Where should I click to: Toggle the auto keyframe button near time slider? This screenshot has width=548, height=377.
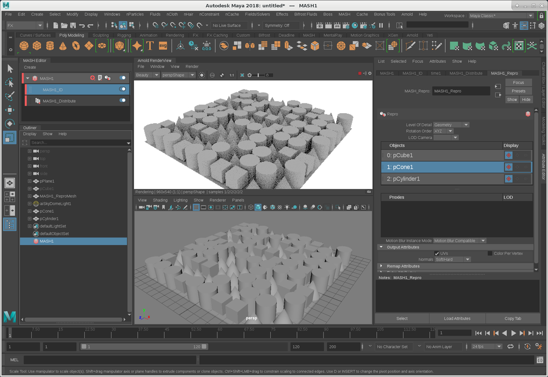pos(527,346)
